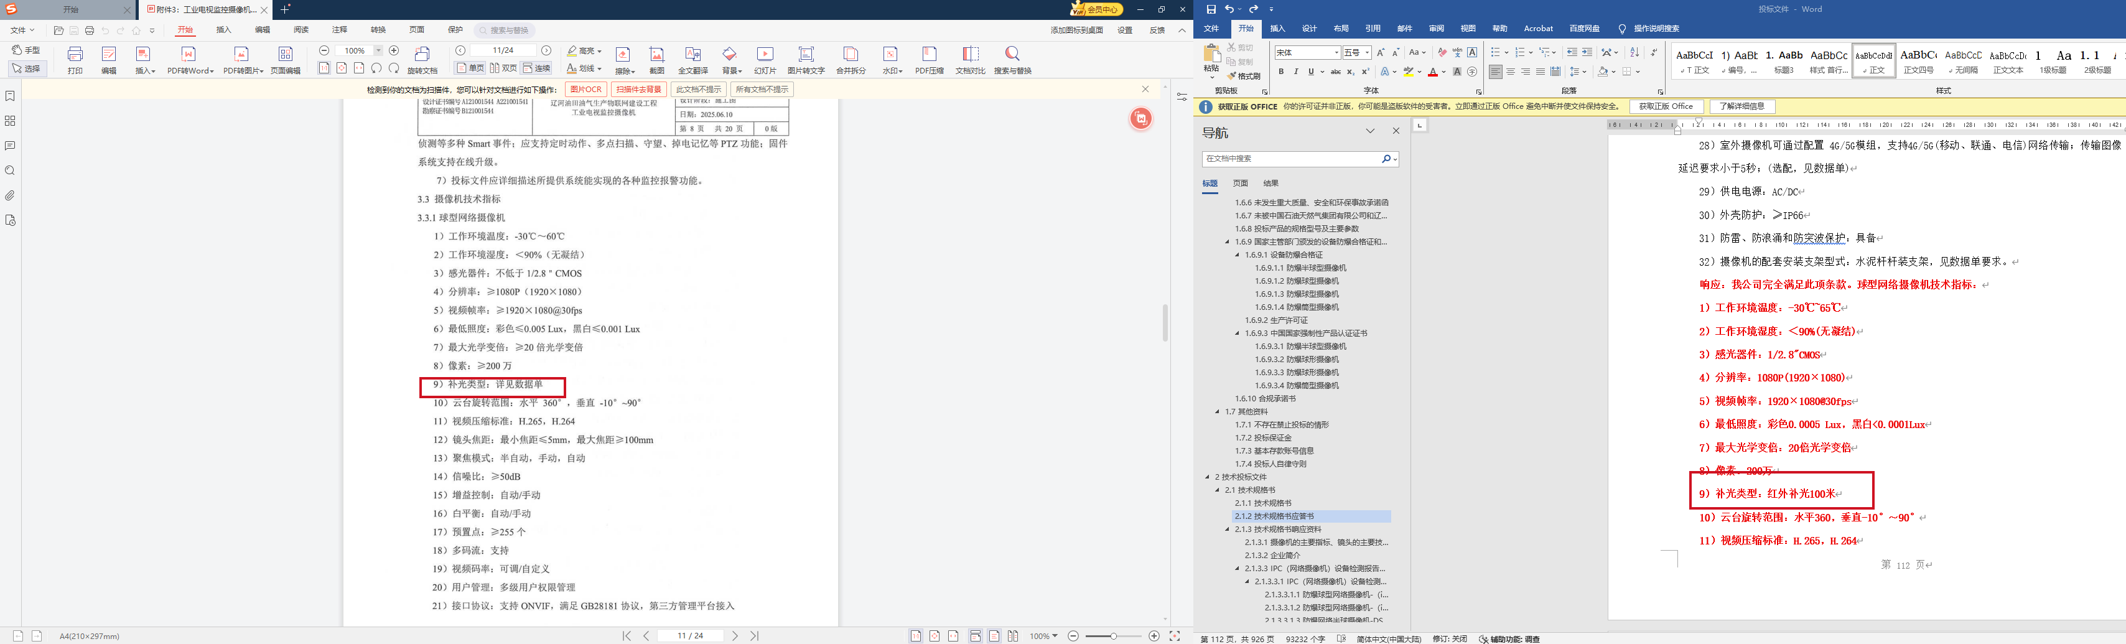The width and height of the screenshot is (2126, 644).
Task: Click the 格式刷 format painter in Word
Action: tap(1244, 76)
